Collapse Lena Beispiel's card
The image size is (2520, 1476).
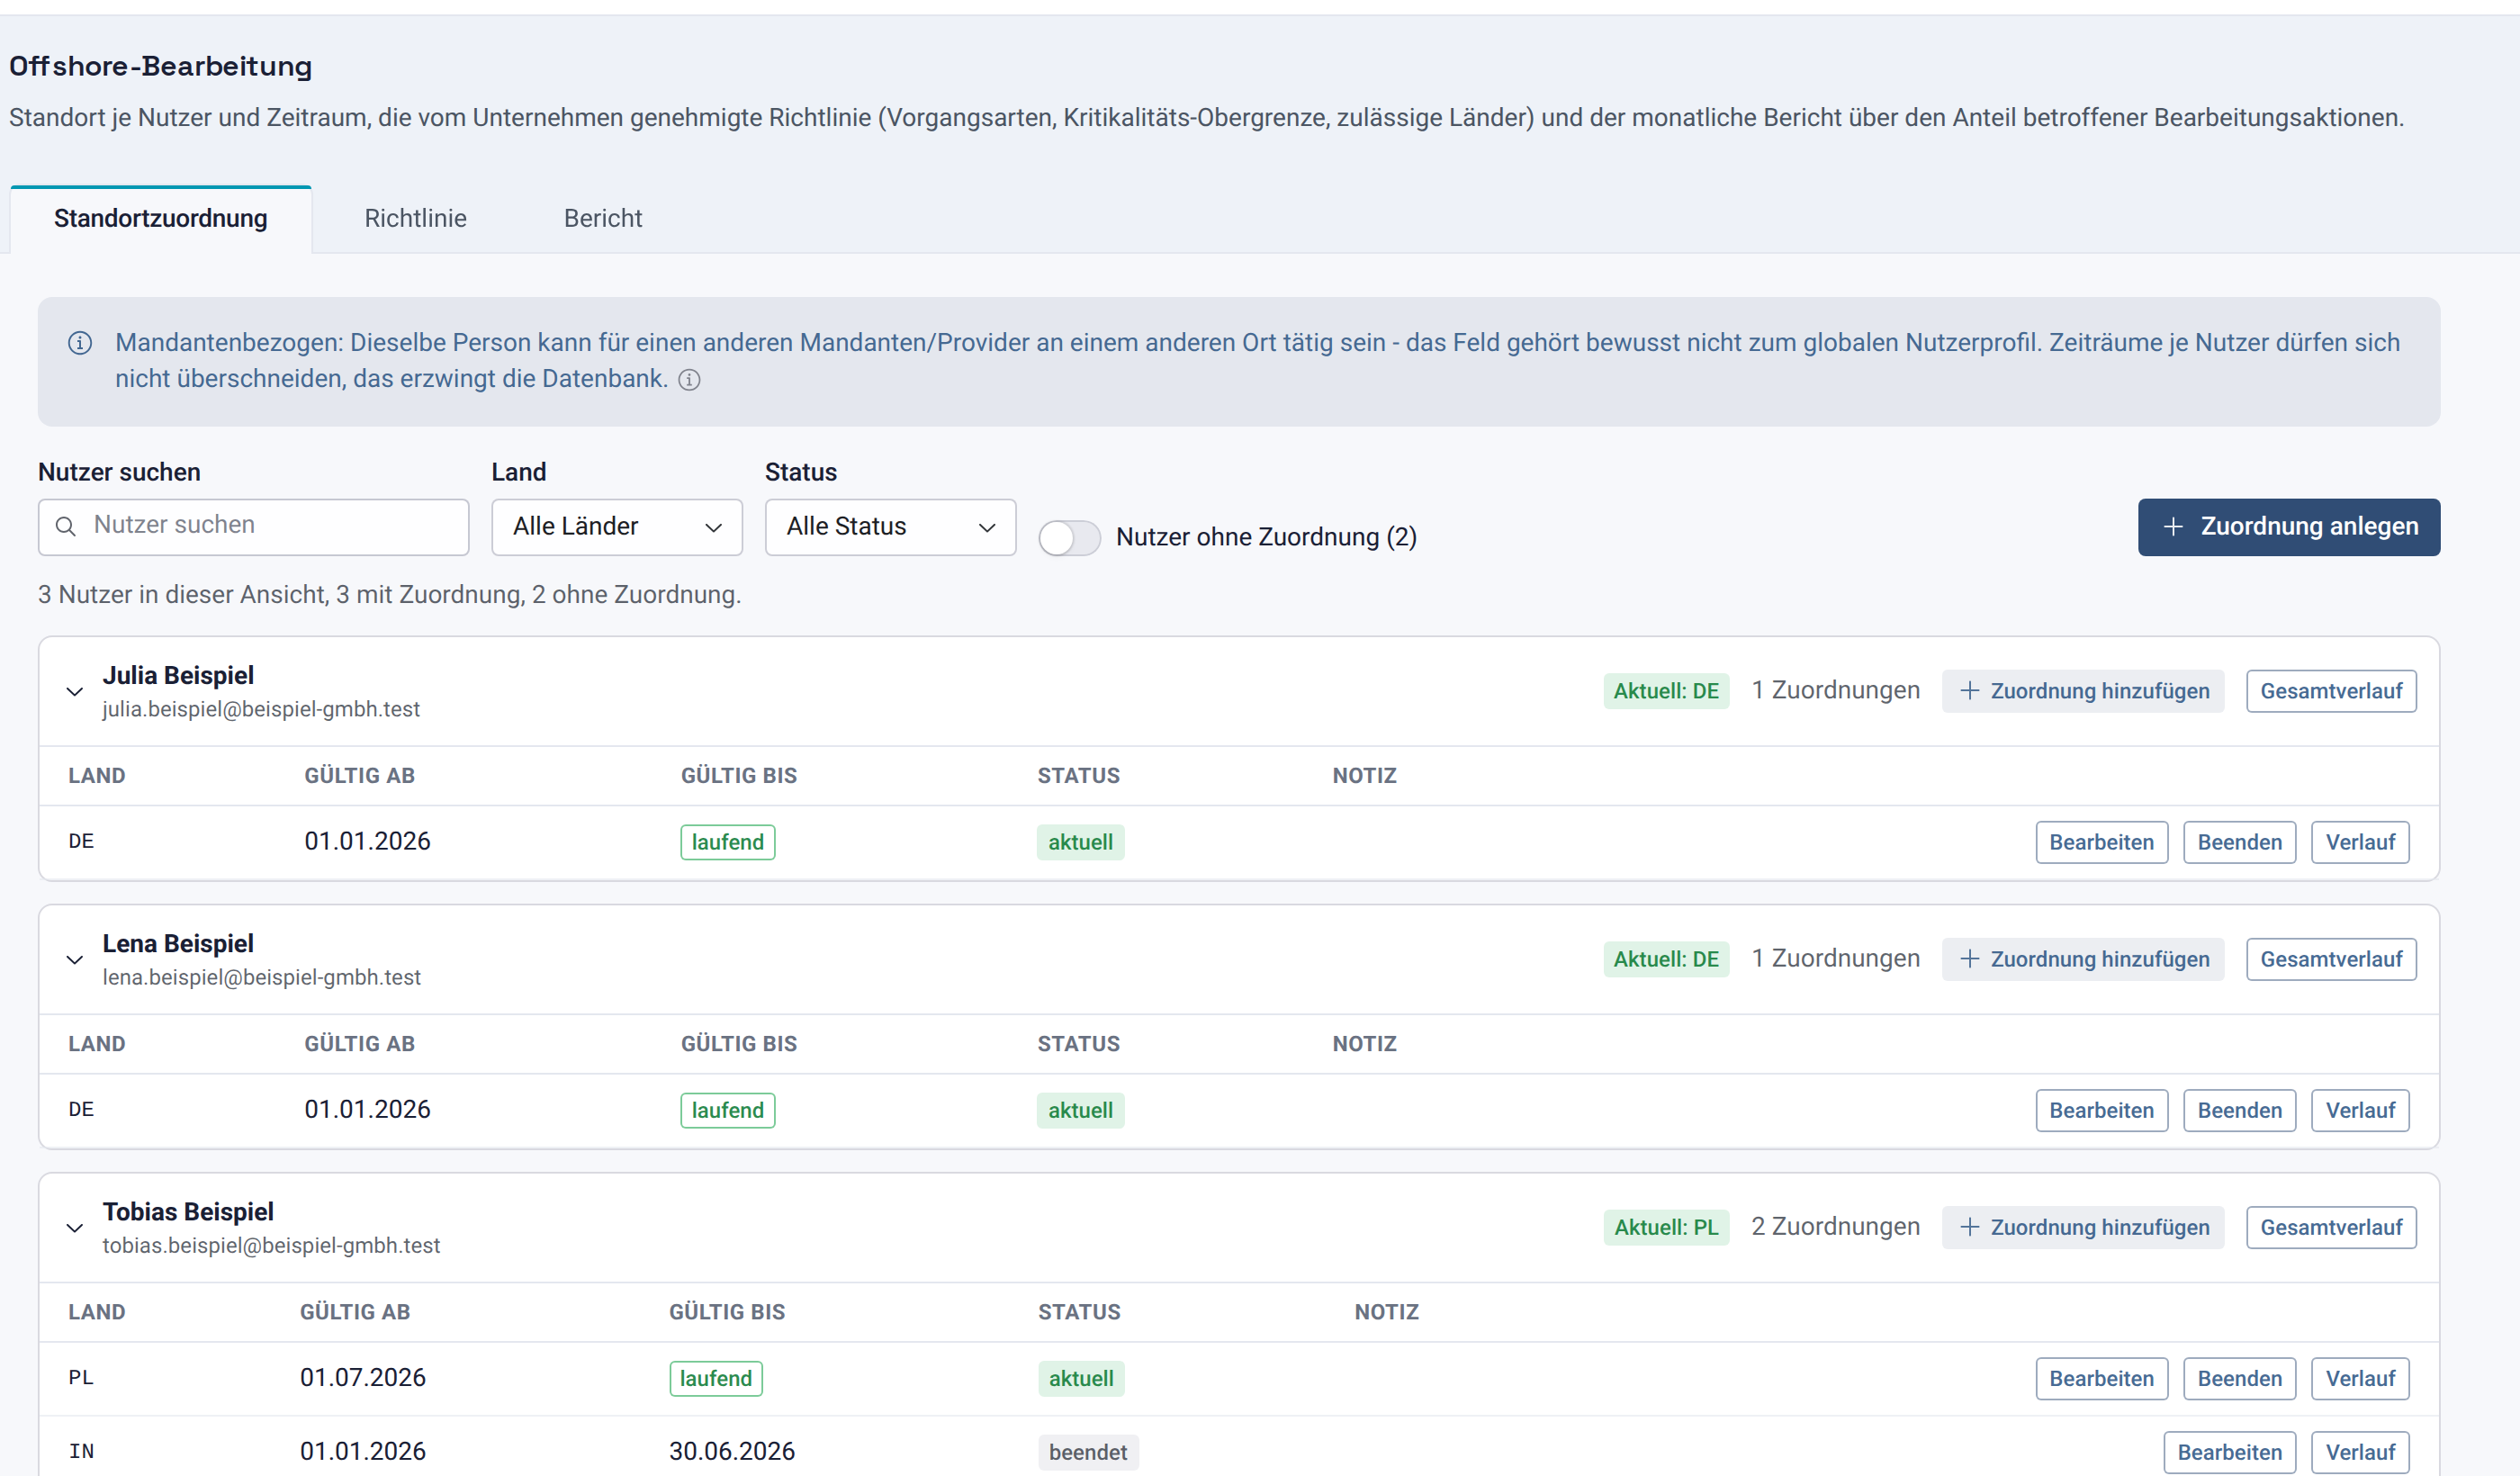click(x=75, y=959)
